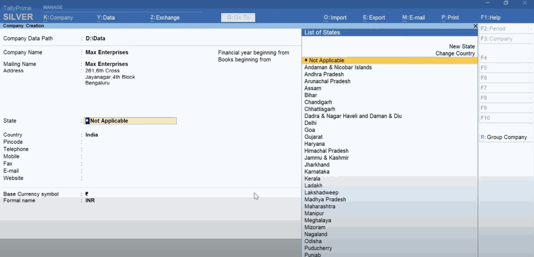
Task: Select Mizoram from the list
Action: (315, 227)
